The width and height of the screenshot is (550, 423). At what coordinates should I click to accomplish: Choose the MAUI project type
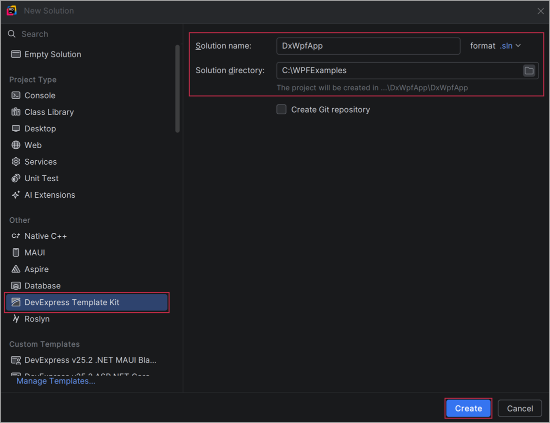coord(35,252)
